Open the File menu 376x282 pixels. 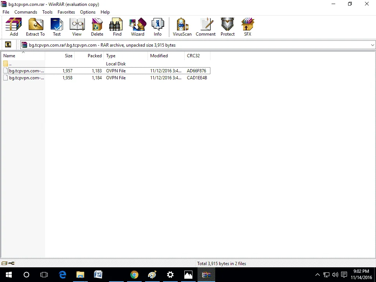(x=6, y=12)
